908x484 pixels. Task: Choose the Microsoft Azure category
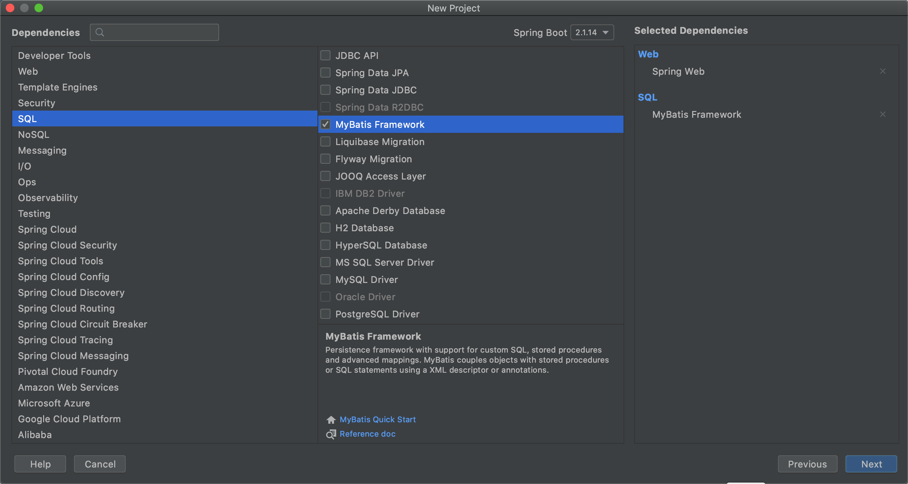pyautogui.click(x=165, y=403)
